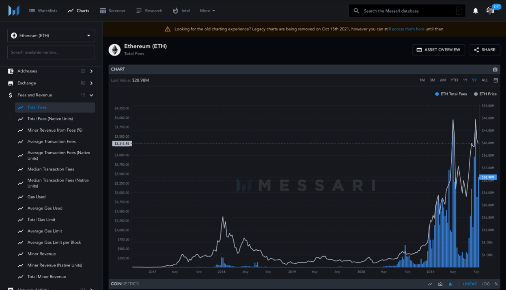Image resolution: width=506 pixels, height=290 pixels.
Task: Click the ASSET OVERVIEW button
Action: click(x=439, y=50)
